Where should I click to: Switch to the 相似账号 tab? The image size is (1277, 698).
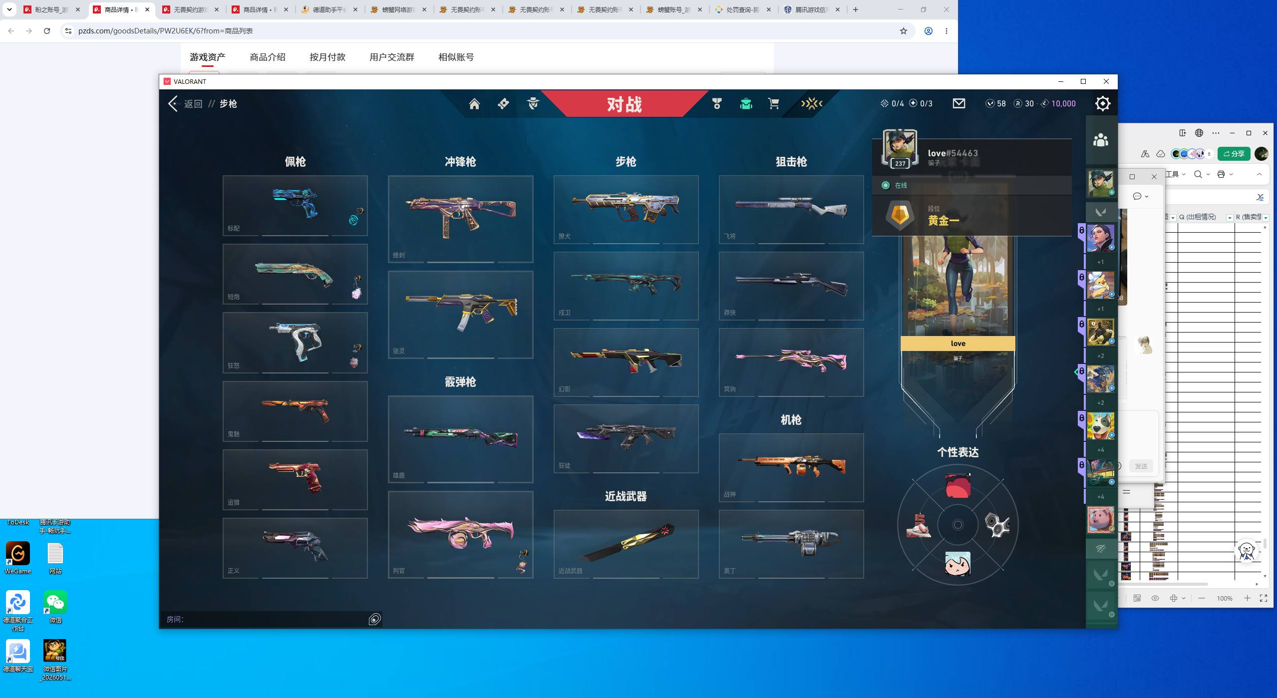456,57
